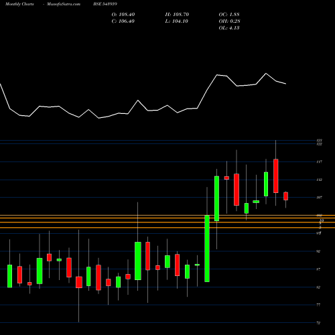Click the price axis label '77'
This screenshot has width=335, height=335.
click(x=318, y=305)
